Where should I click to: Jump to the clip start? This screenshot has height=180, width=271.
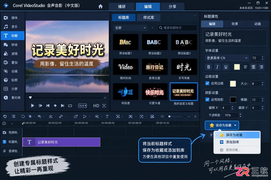pos(48,105)
